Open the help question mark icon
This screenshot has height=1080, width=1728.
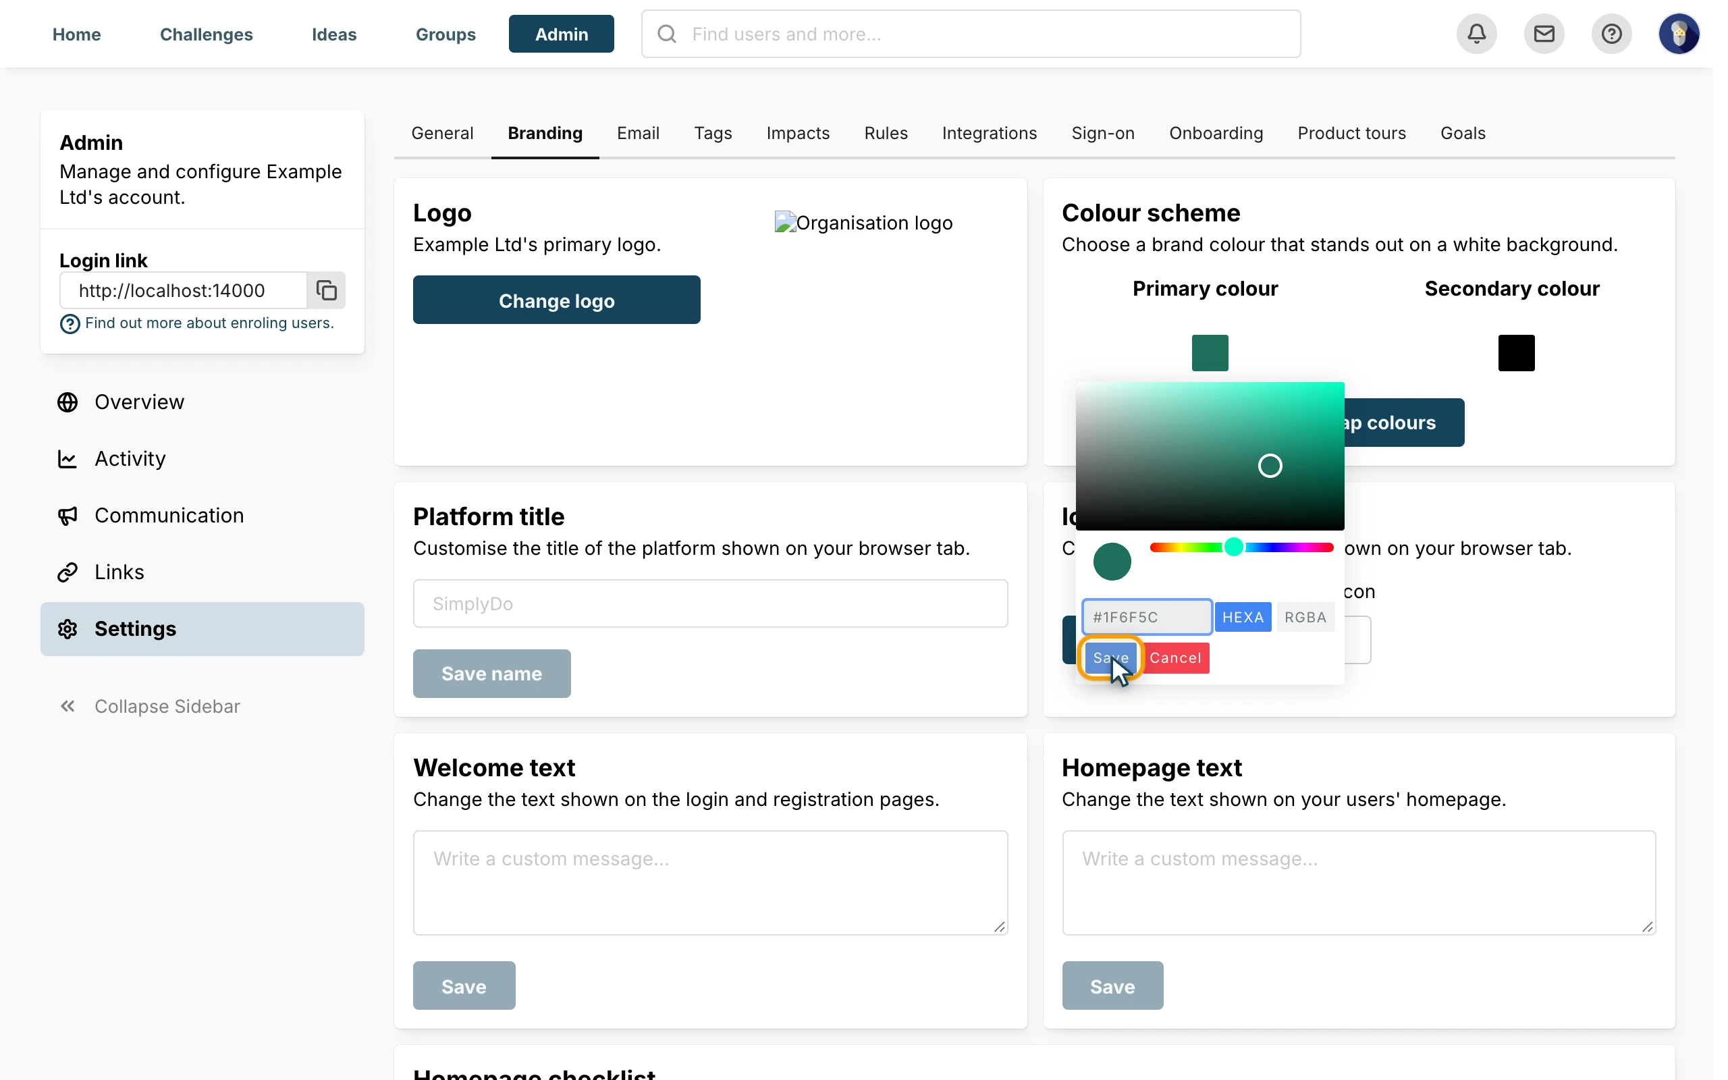pyautogui.click(x=1611, y=34)
